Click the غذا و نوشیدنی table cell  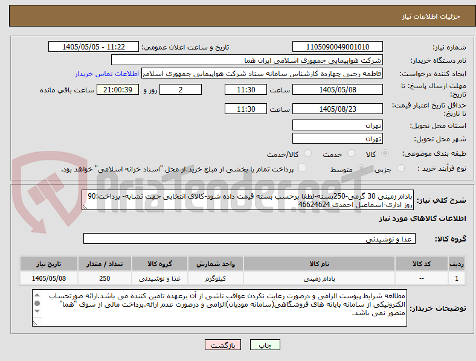point(159,278)
